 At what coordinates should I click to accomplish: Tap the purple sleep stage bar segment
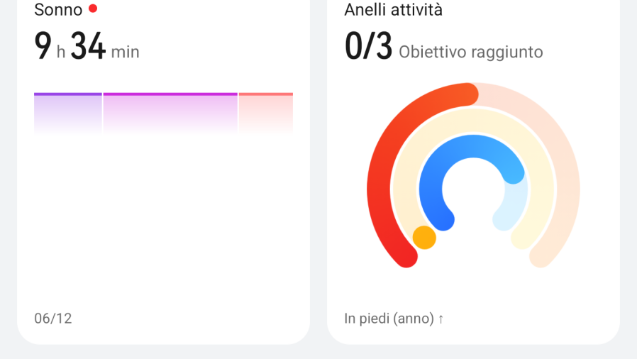68,113
